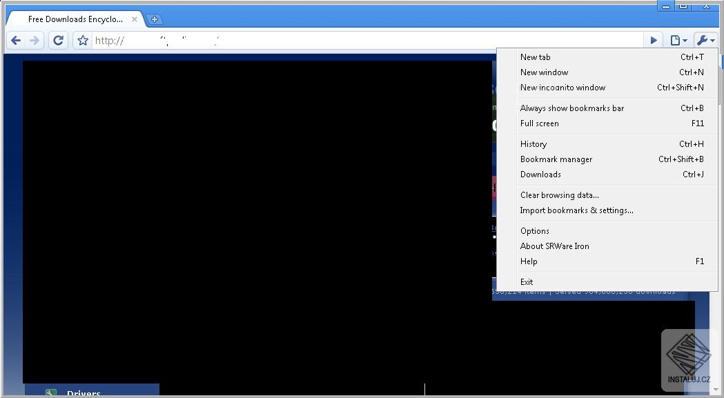Bookmark this page using the star icon
Viewport: 724px width, 398px height.
click(x=81, y=40)
